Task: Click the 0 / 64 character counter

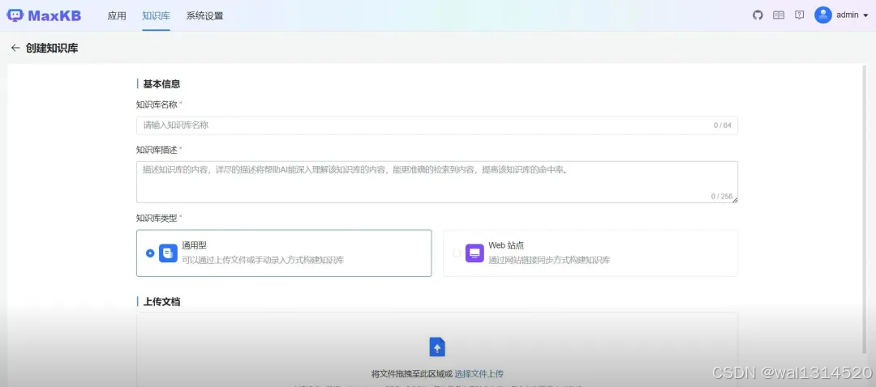Action: [723, 125]
